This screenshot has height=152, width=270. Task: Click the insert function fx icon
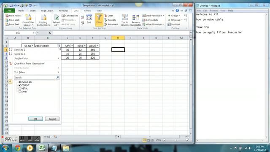pos(50,33)
